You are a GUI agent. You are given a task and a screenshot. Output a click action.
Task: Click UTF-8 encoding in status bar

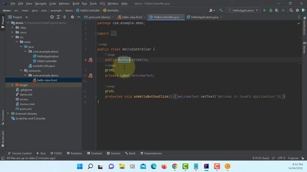pos(281,158)
